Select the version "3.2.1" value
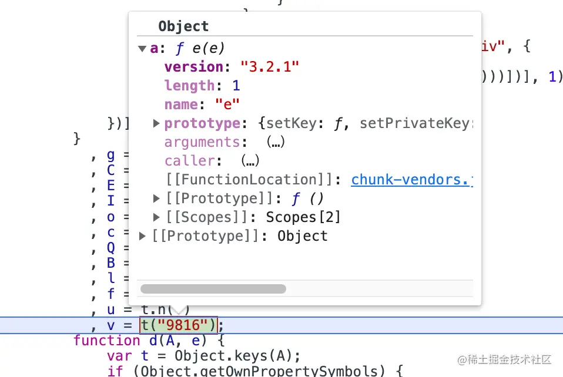The image size is (563, 377). point(270,67)
